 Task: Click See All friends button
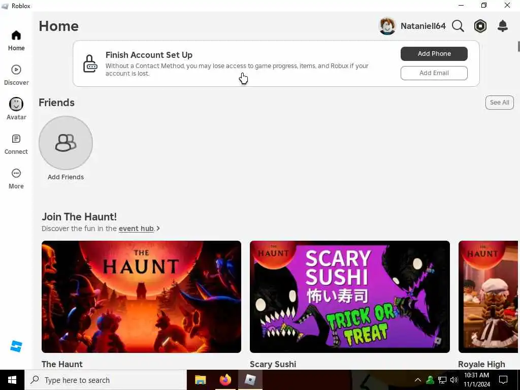point(500,103)
